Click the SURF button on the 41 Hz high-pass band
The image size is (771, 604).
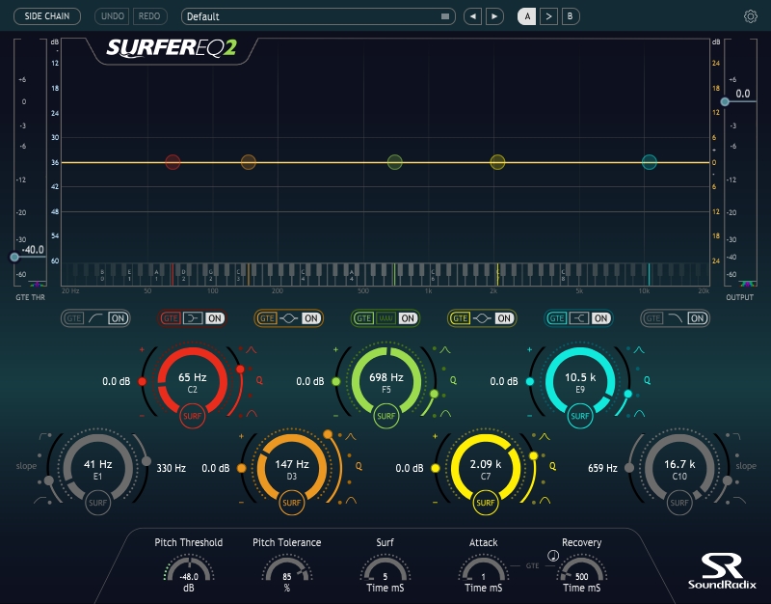[97, 503]
